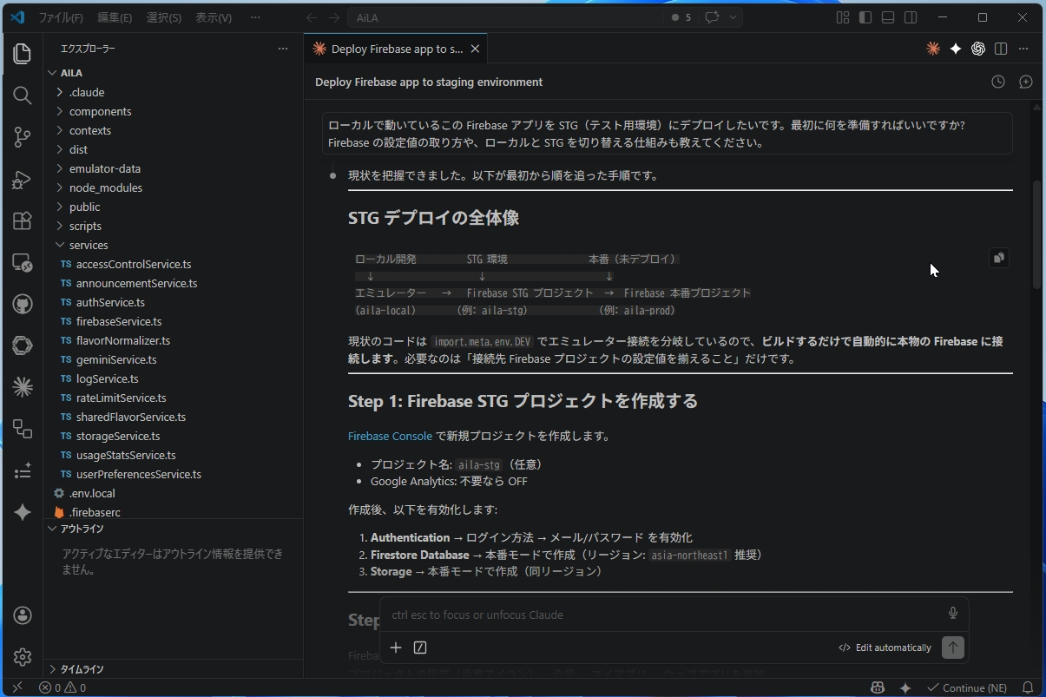Go back with the title bar arrow
The image size is (1046, 697).
point(312,17)
